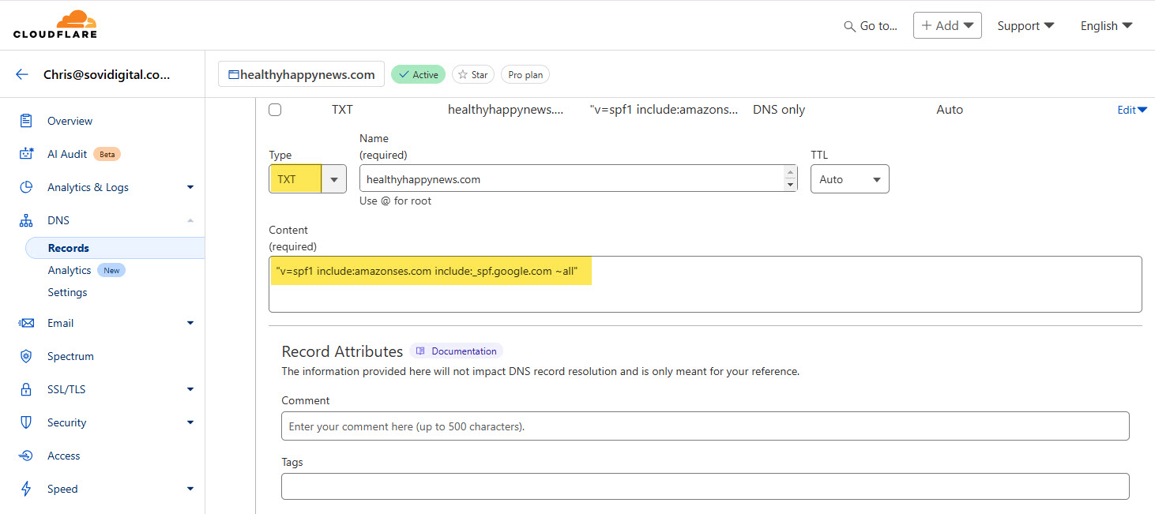Open the Support dropdown

coord(1025,25)
